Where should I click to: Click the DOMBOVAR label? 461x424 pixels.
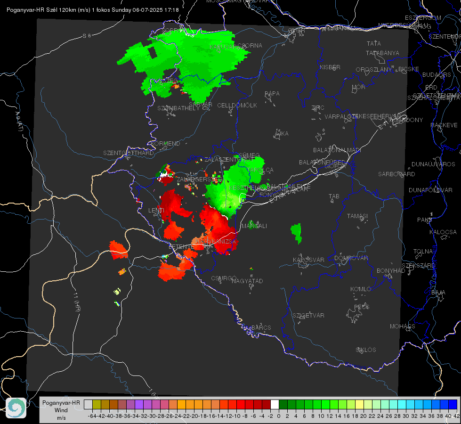(351, 258)
